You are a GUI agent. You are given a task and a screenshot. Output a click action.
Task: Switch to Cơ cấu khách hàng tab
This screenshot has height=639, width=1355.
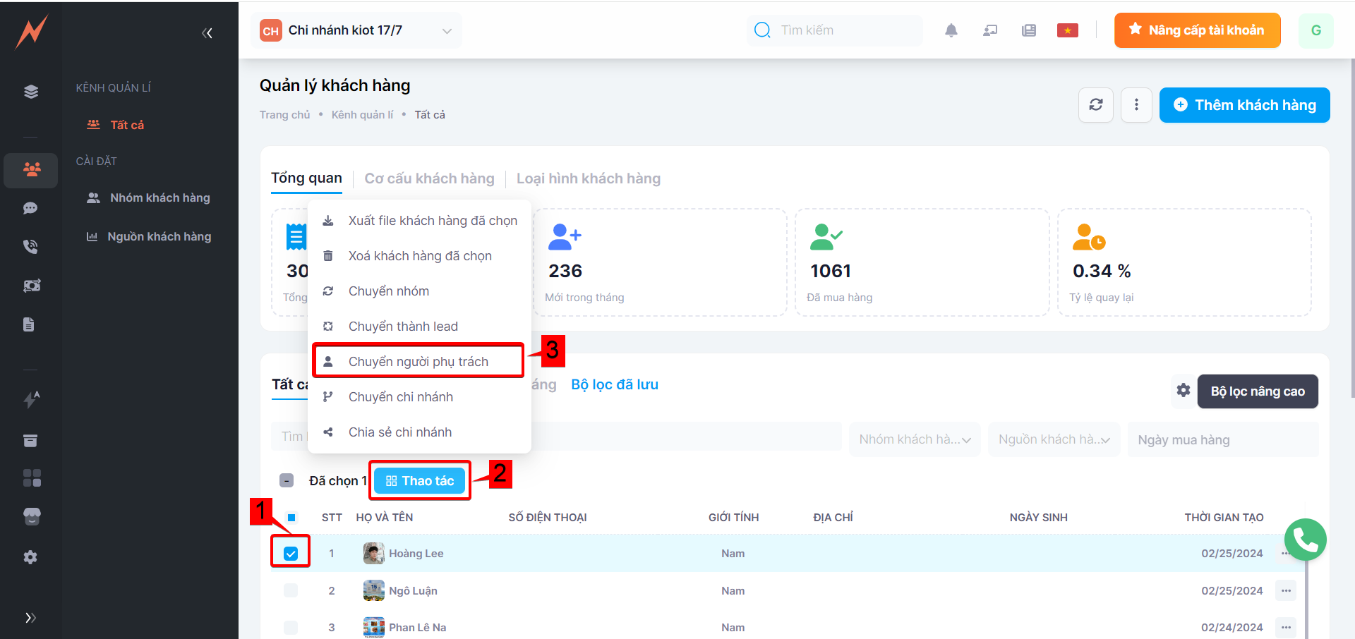pyautogui.click(x=429, y=178)
